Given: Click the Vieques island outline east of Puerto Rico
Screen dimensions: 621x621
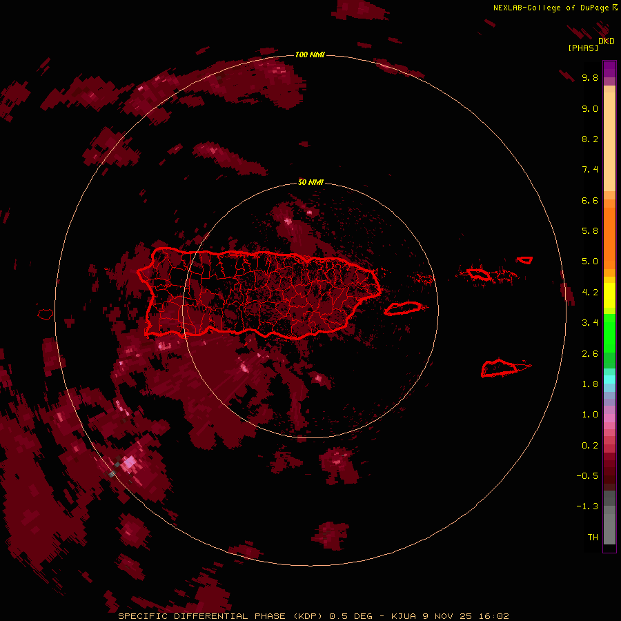Looking at the screenshot, I should point(403,308).
